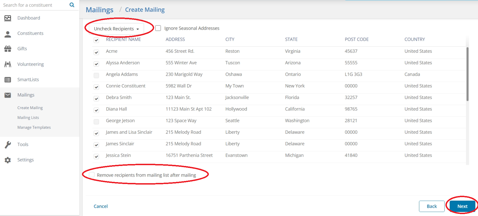Select Mailings in the sidebar
Image resolution: width=478 pixels, height=216 pixels.
tap(26, 95)
